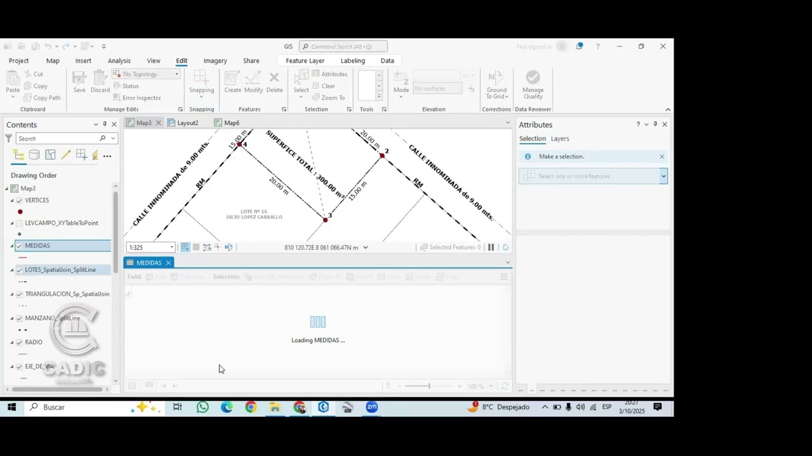Click Create features tool
This screenshot has width=812, height=456.
tap(232, 83)
